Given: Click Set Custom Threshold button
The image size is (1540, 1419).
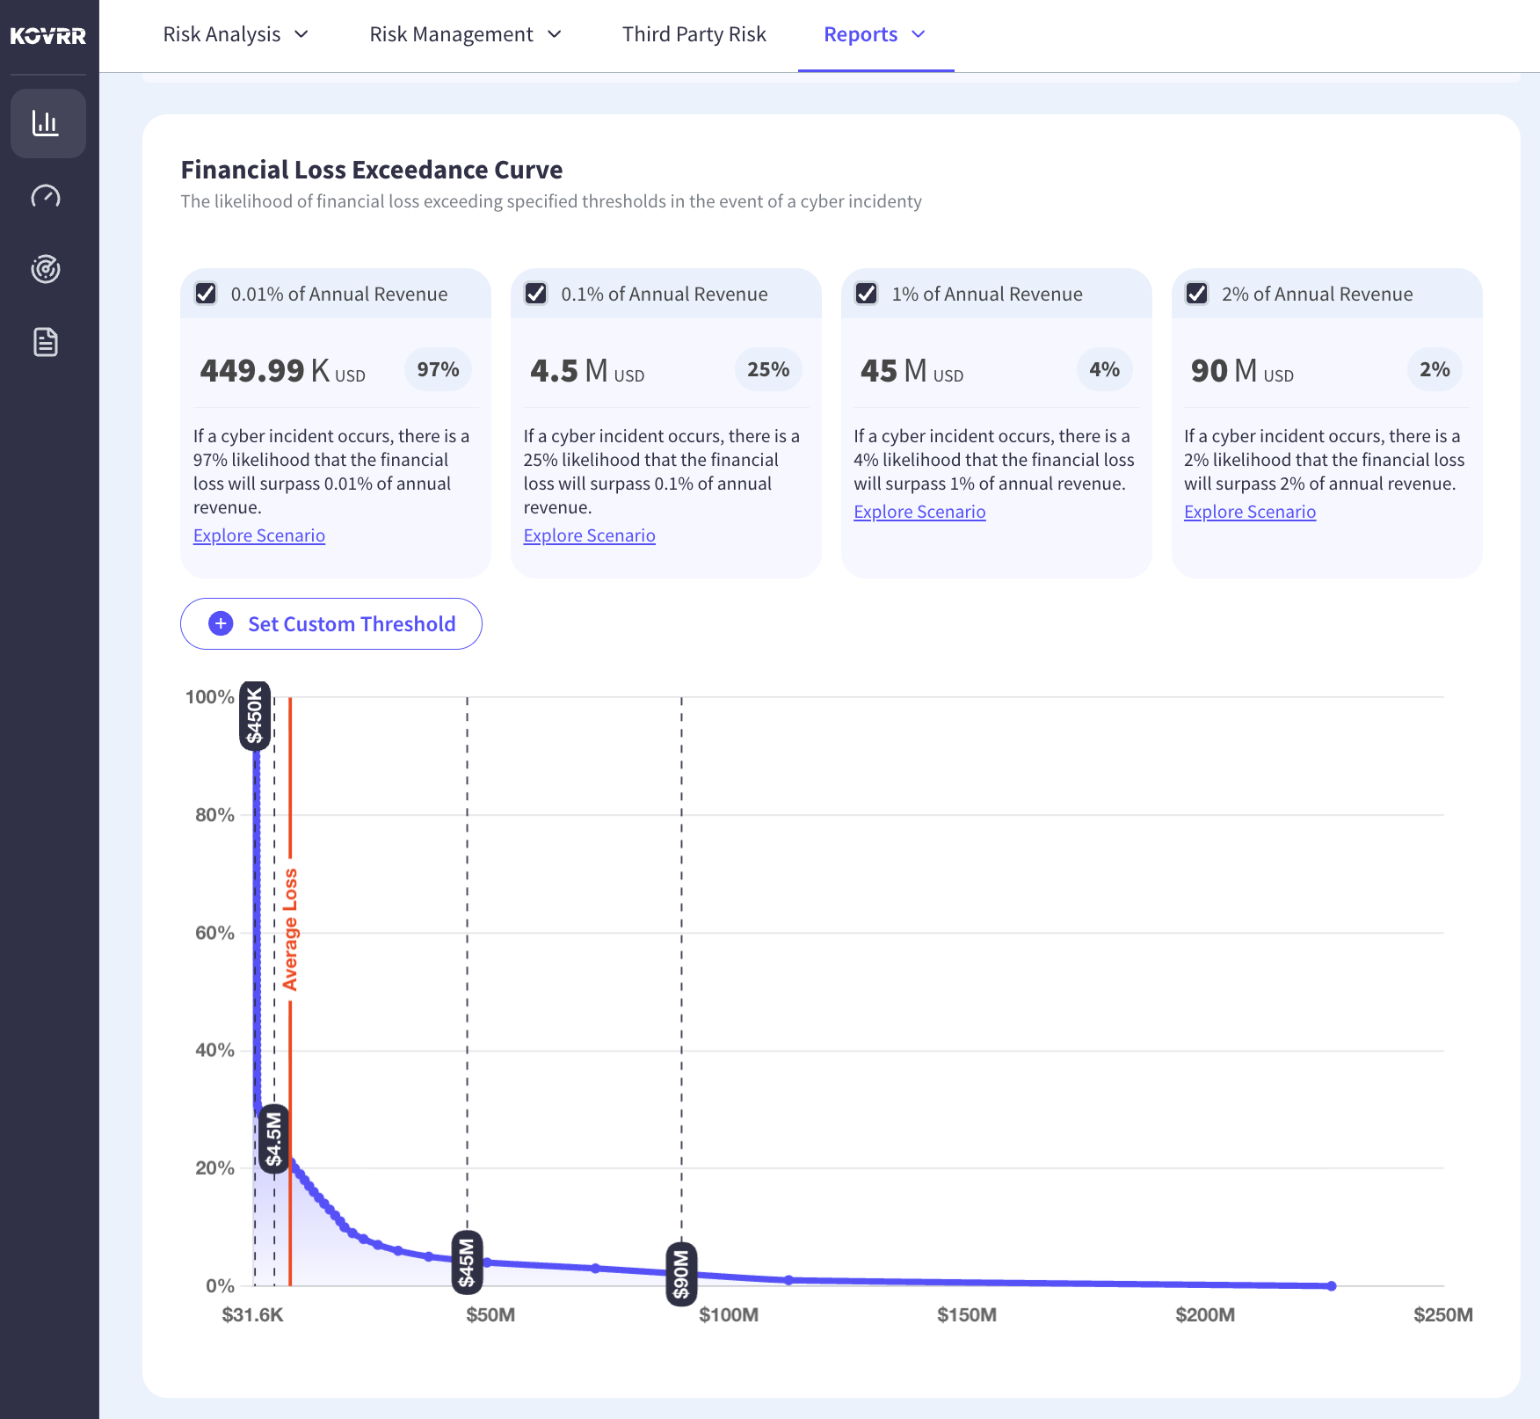Looking at the screenshot, I should pyautogui.click(x=331, y=624).
